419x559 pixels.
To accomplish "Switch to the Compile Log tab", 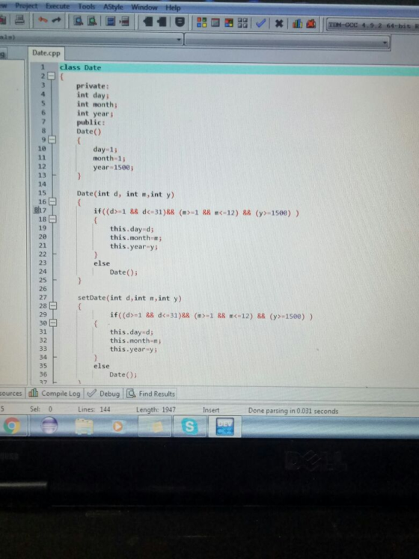I will (55, 393).
